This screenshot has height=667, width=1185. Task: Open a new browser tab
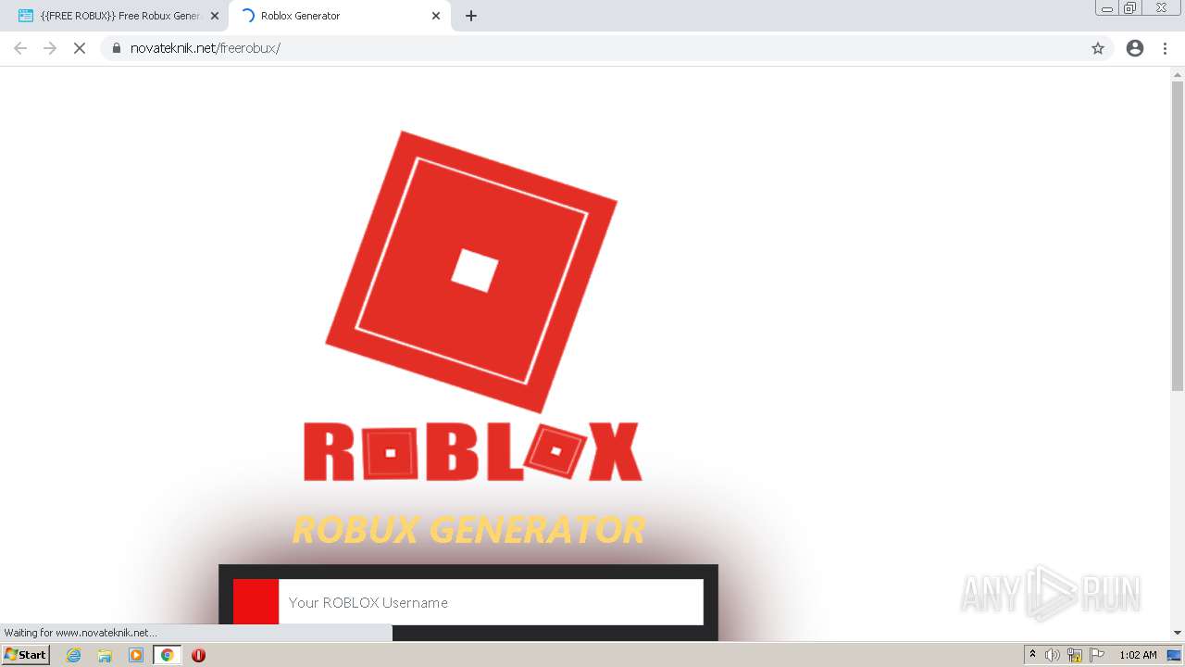471,16
